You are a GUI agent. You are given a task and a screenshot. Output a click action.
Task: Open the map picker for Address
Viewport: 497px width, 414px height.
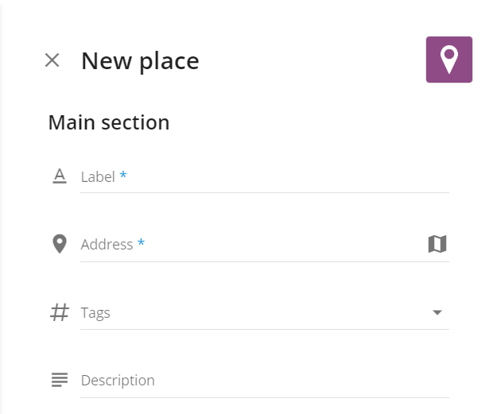click(x=437, y=244)
